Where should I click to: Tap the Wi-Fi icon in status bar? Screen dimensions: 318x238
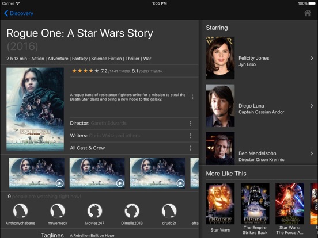click(x=18, y=3)
